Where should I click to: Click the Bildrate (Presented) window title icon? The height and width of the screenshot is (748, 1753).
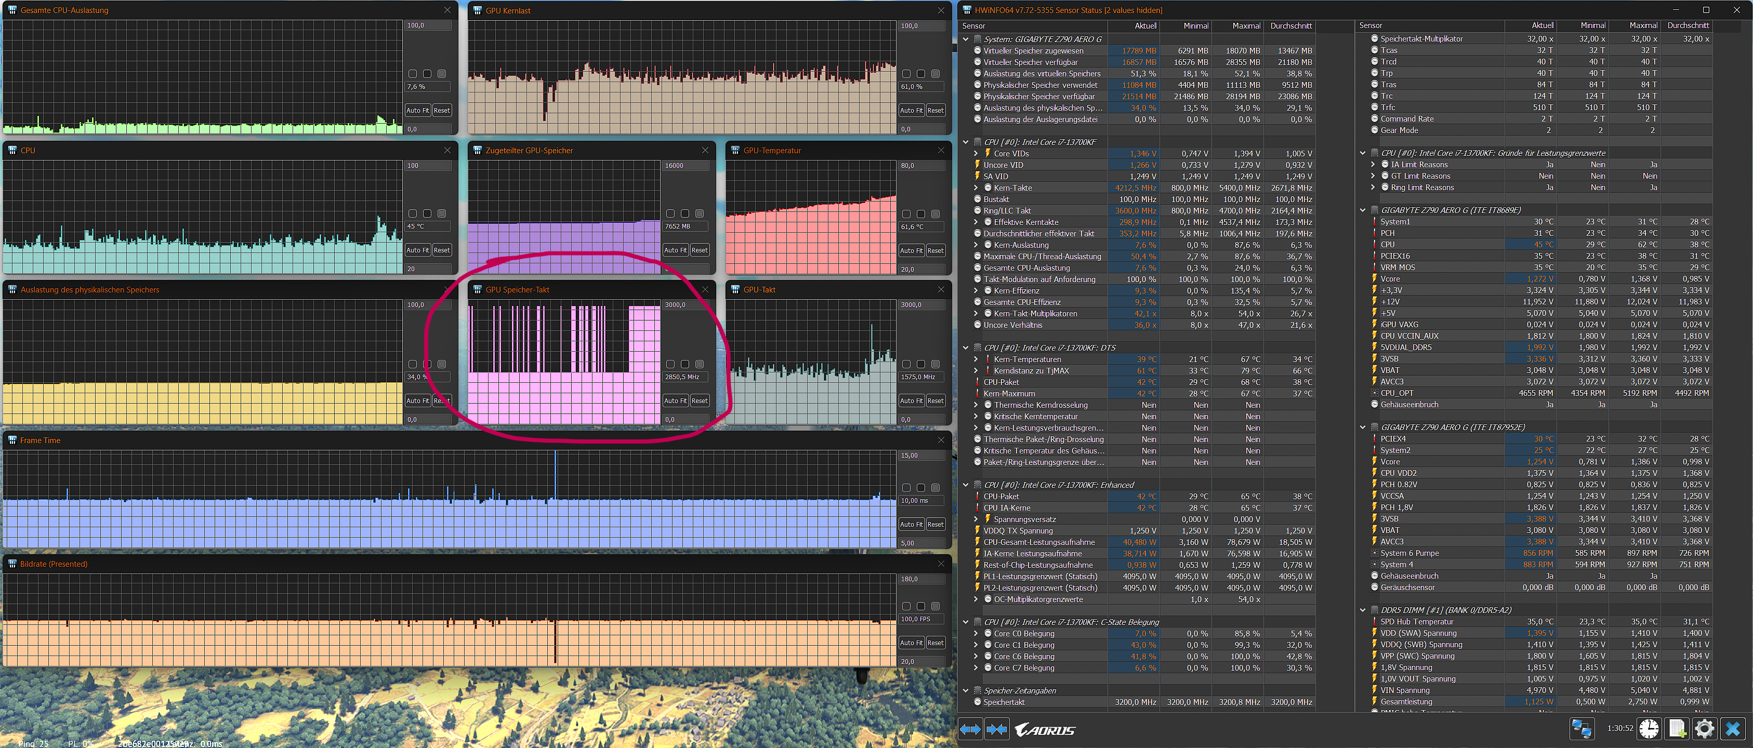[x=12, y=564]
